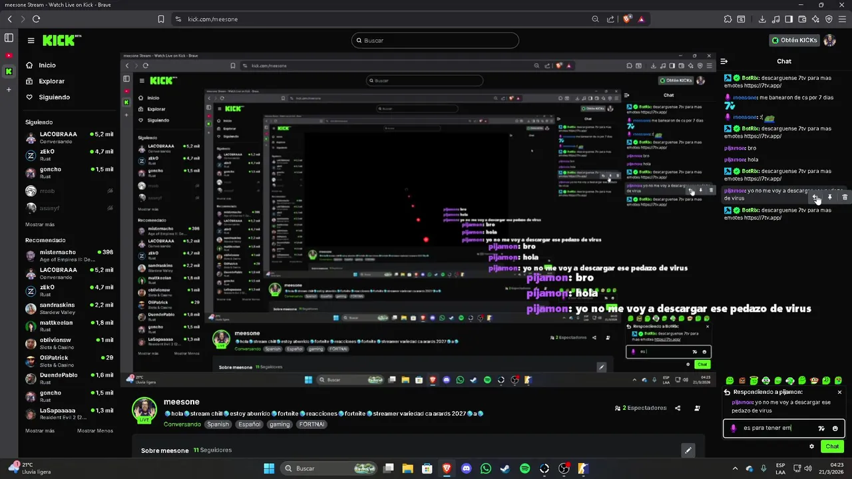Open Spotify from the taskbar
This screenshot has width=852, height=479.
coord(525,468)
